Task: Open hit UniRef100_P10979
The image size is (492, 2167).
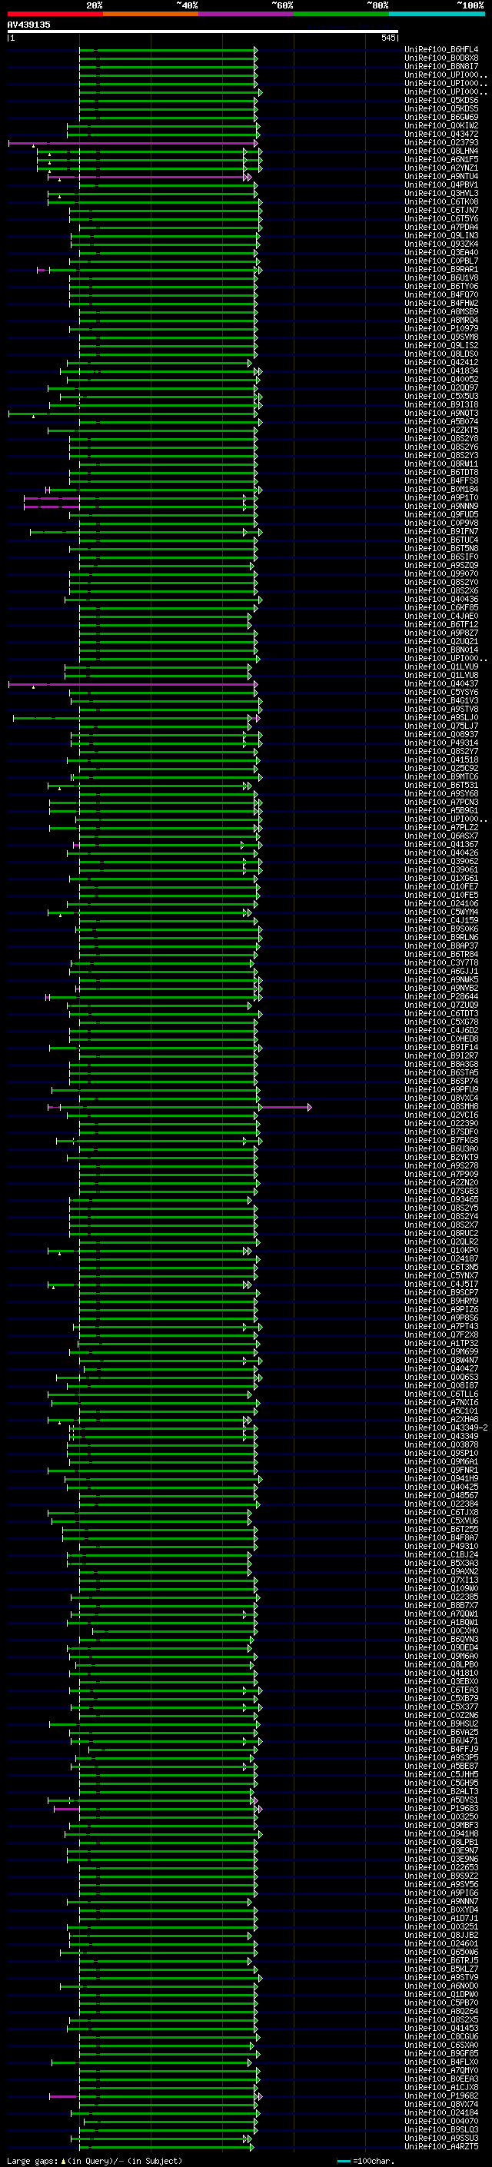Action: point(440,329)
